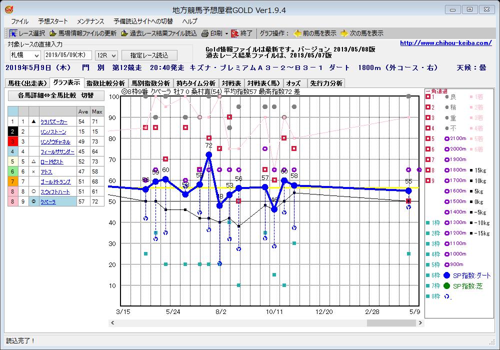Show previous horse with left arrow icon
The height and width of the screenshot is (350, 500).
[x=297, y=33]
